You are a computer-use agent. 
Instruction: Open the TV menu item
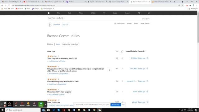tap(104, 13)
